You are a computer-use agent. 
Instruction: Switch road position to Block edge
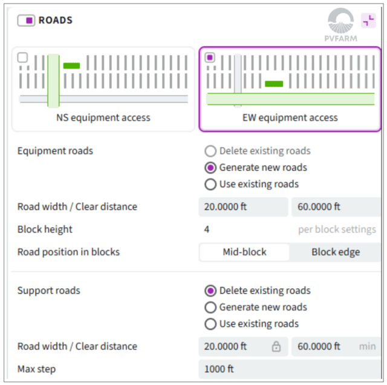[336, 252]
